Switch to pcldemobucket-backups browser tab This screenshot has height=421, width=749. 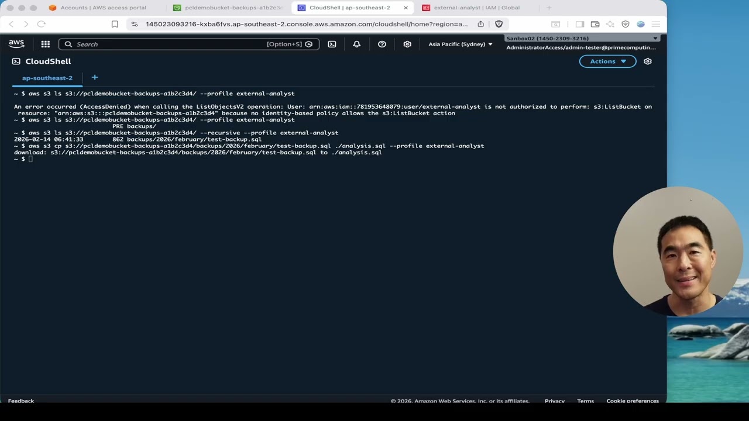(229, 8)
